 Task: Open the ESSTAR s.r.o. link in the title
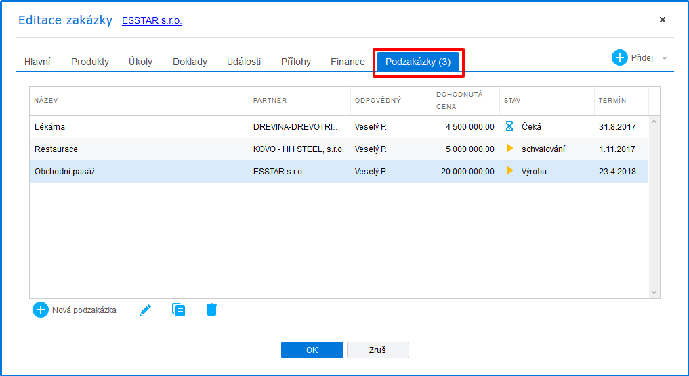[x=152, y=20]
